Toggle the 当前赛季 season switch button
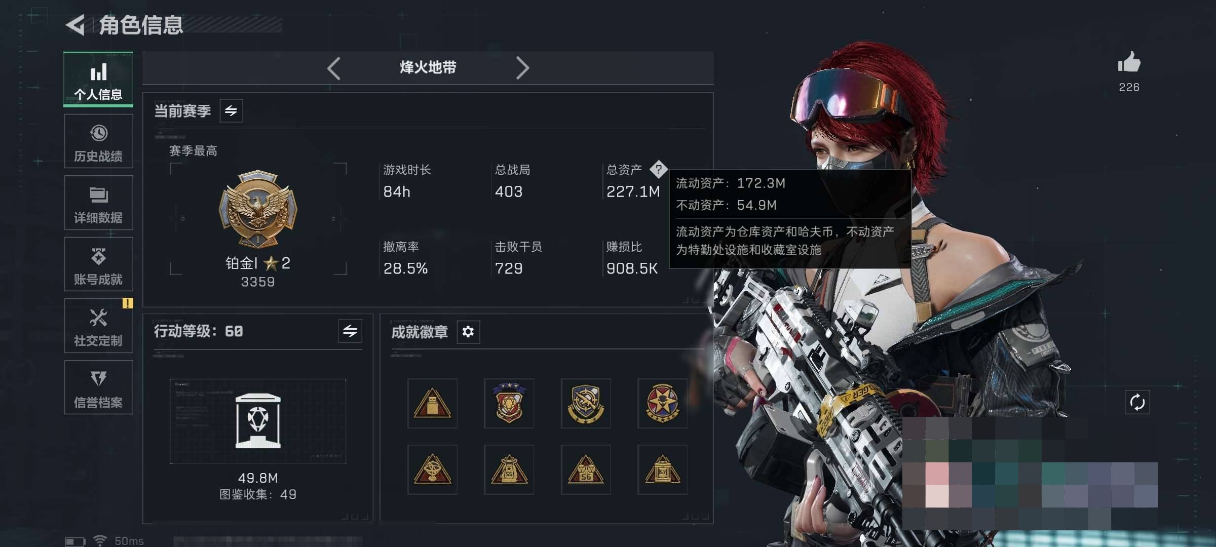Viewport: 1216px width, 547px height. 231,111
